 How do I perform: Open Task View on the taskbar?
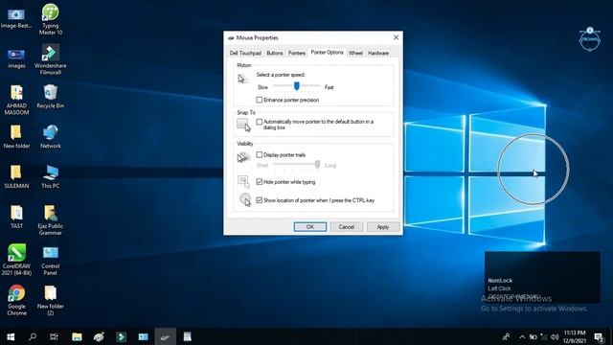coord(54,336)
